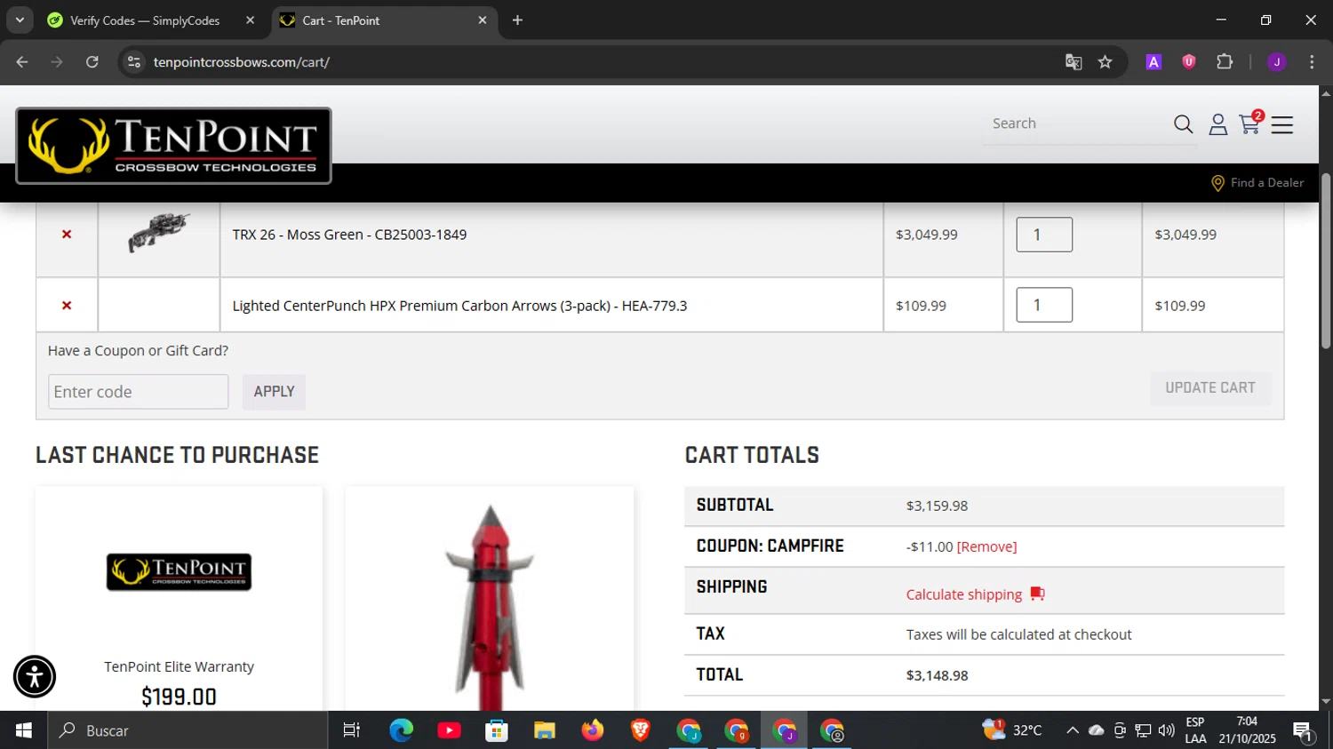Image resolution: width=1333 pixels, height=749 pixels.
Task: Close the Verify Codes tab
Action: [x=250, y=20]
